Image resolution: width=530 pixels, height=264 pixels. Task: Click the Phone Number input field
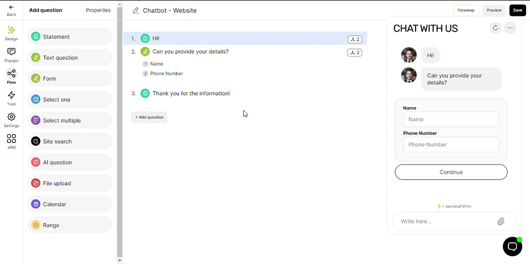(451, 145)
